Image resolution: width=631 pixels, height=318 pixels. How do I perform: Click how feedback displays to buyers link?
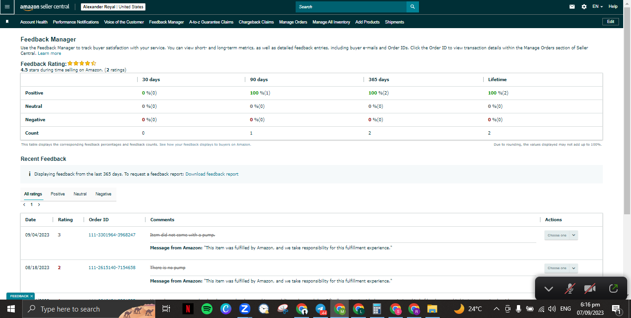[x=205, y=144]
